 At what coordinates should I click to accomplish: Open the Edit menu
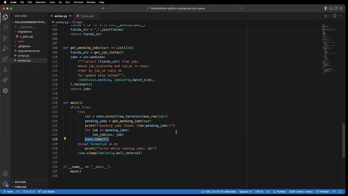point(30,2)
